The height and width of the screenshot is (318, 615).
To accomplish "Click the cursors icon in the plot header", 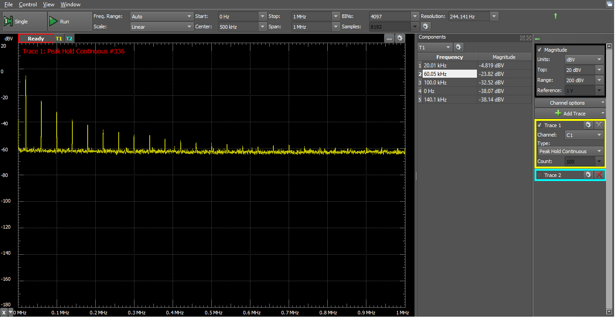I will [x=388, y=38].
